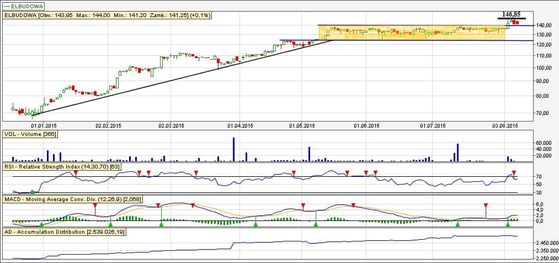Open the AD - Accumulation Distribution panel title

pos(72,232)
